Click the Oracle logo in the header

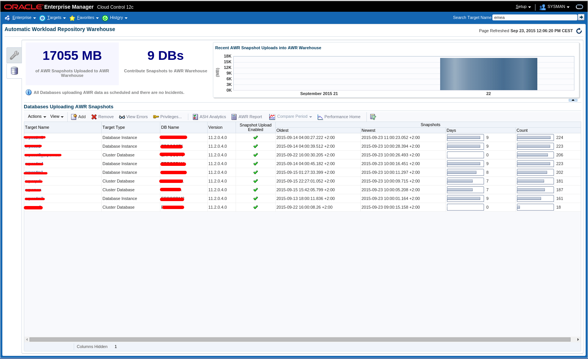(23, 7)
